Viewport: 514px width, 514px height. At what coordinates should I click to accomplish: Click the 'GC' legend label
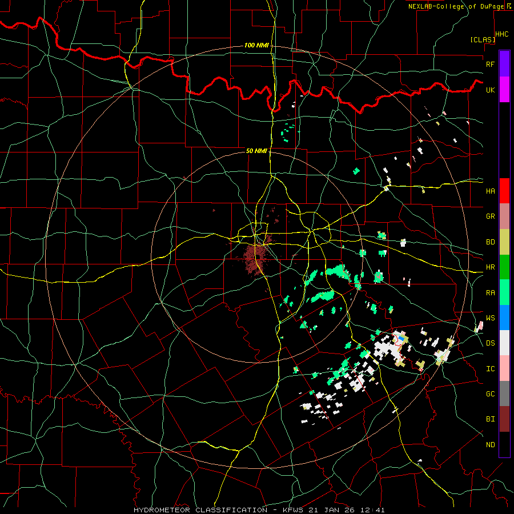(490, 394)
